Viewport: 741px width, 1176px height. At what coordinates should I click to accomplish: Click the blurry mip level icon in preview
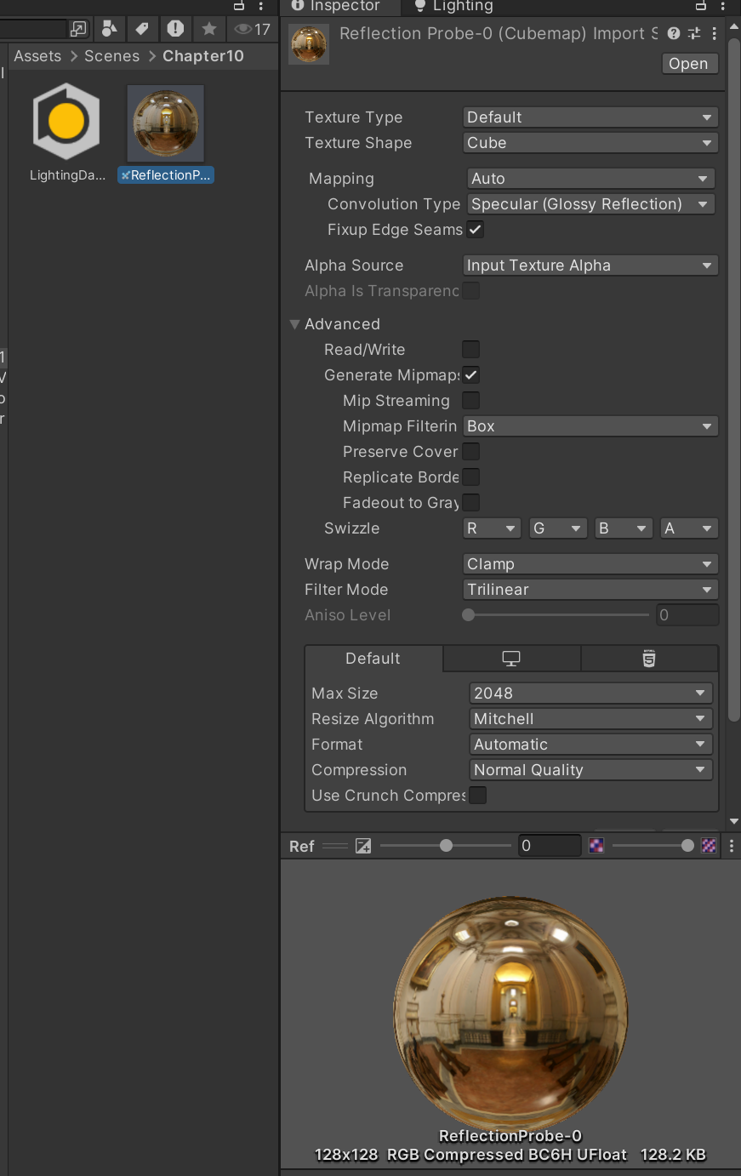[x=596, y=846]
